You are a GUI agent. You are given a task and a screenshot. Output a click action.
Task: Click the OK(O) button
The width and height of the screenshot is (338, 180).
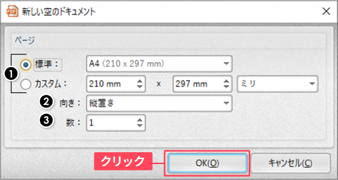click(207, 163)
